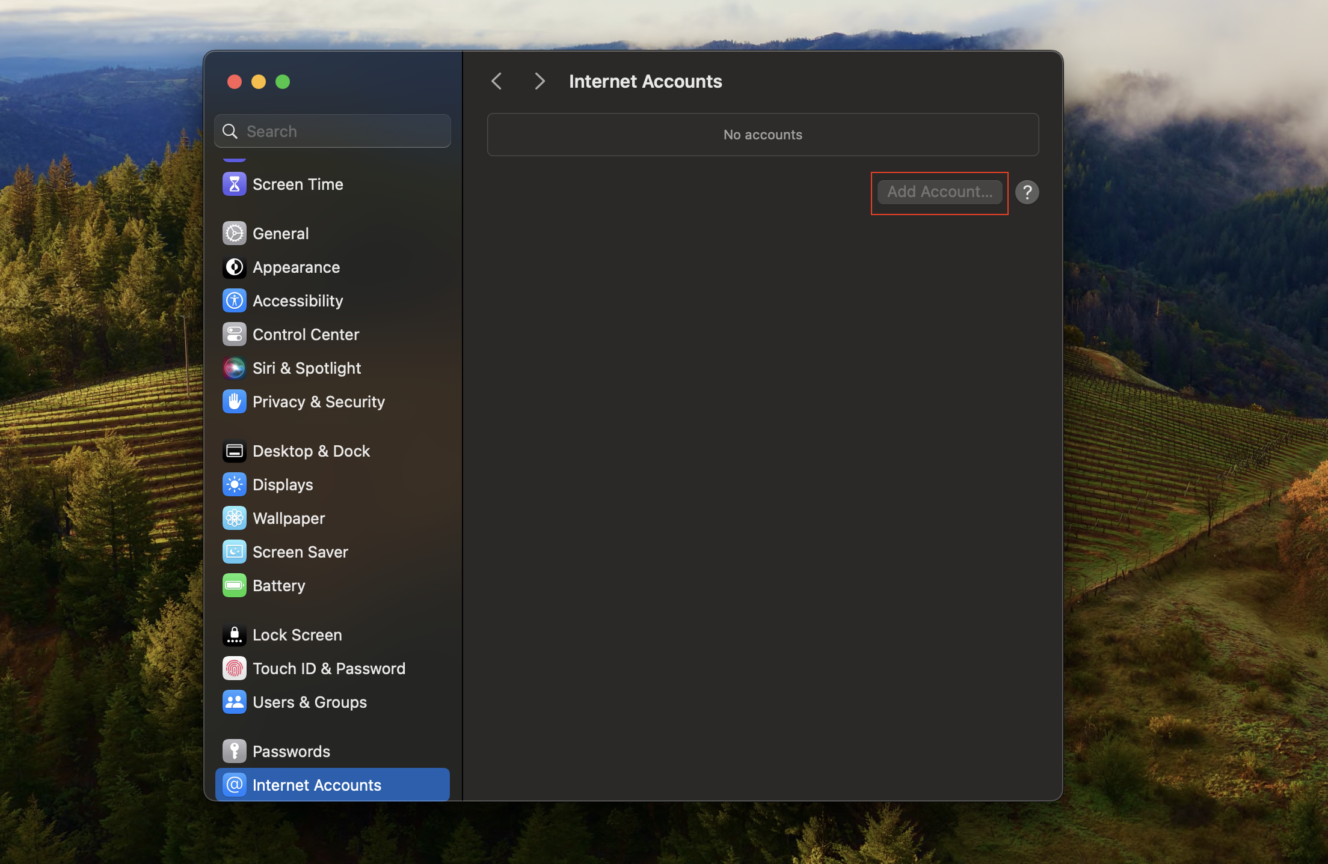The height and width of the screenshot is (864, 1328).
Task: Click the Add Account… button
Action: pos(940,192)
